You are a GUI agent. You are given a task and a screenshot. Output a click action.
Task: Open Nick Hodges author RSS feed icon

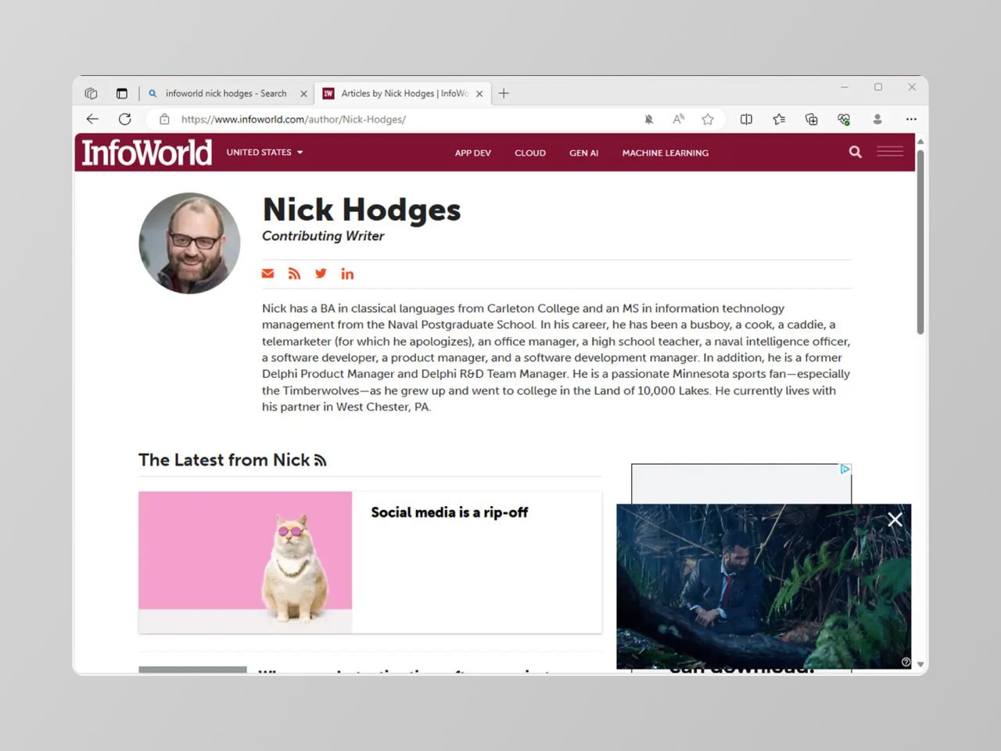click(x=294, y=273)
